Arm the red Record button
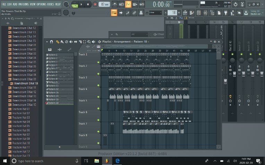Image resolution: width=265 pixels, height=165 pixels. click(x=95, y=4)
